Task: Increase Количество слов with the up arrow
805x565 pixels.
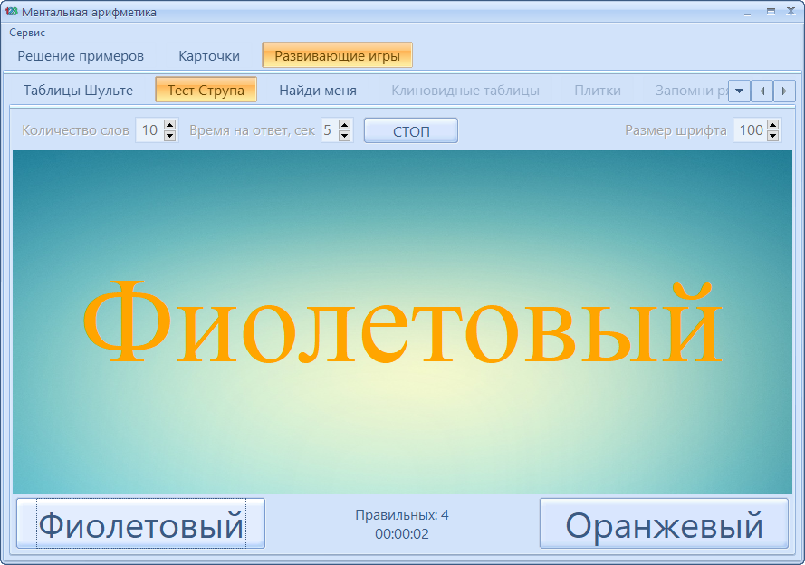Action: point(168,126)
